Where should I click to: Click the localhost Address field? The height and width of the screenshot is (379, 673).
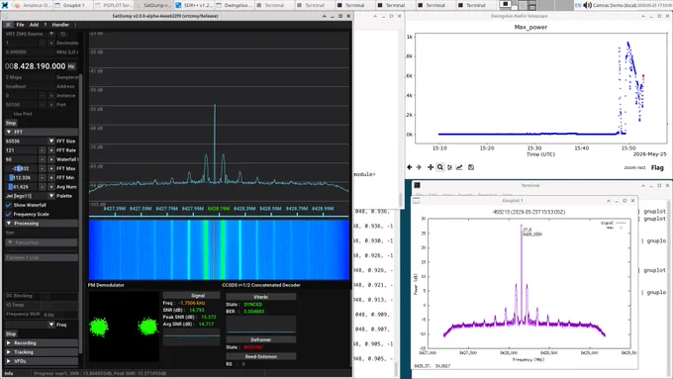pyautogui.click(x=29, y=86)
